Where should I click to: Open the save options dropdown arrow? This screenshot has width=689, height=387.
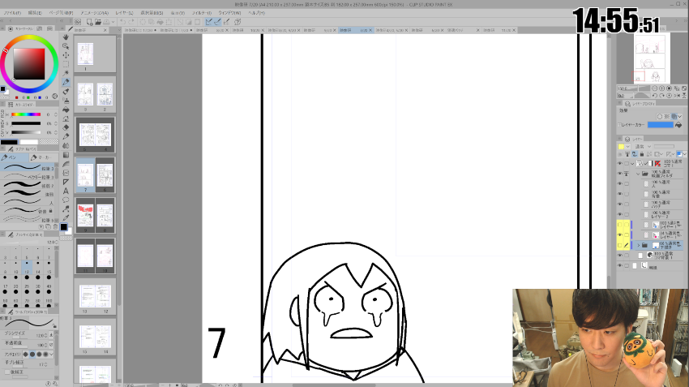[x=113, y=22]
